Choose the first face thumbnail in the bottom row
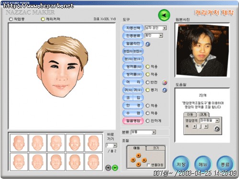The image size is (239, 179). pyautogui.click(x=19, y=162)
